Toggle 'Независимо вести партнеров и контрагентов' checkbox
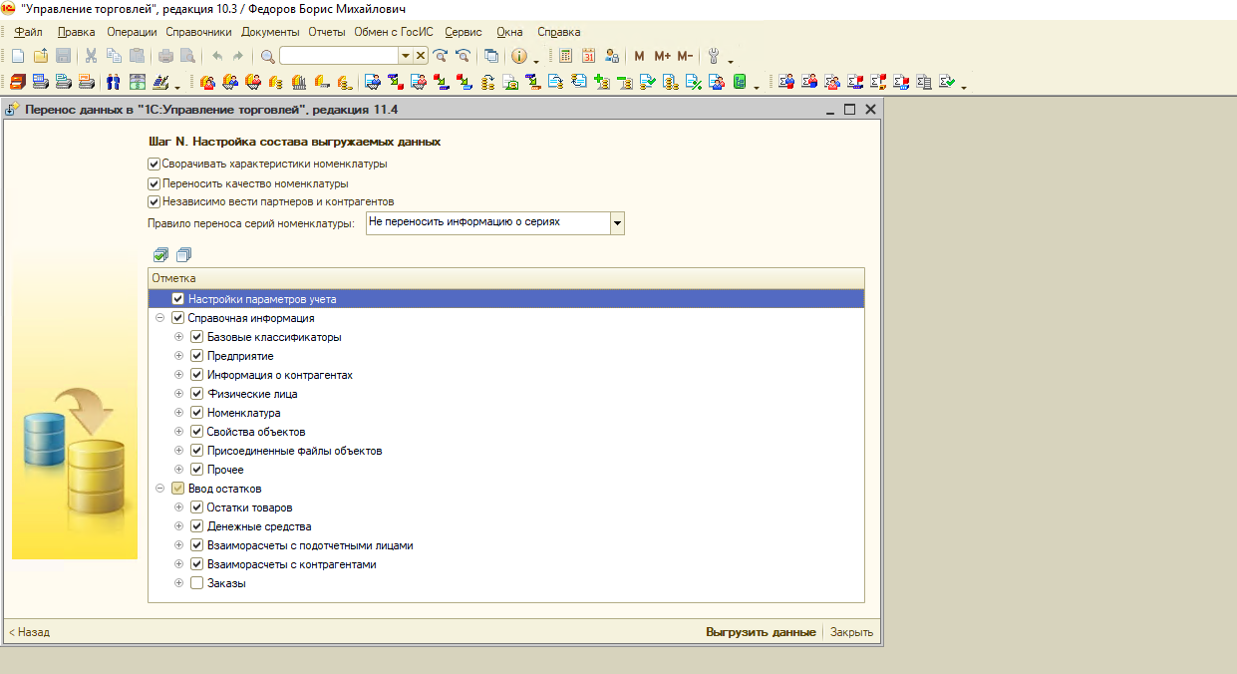The image size is (1237, 674). [x=154, y=201]
